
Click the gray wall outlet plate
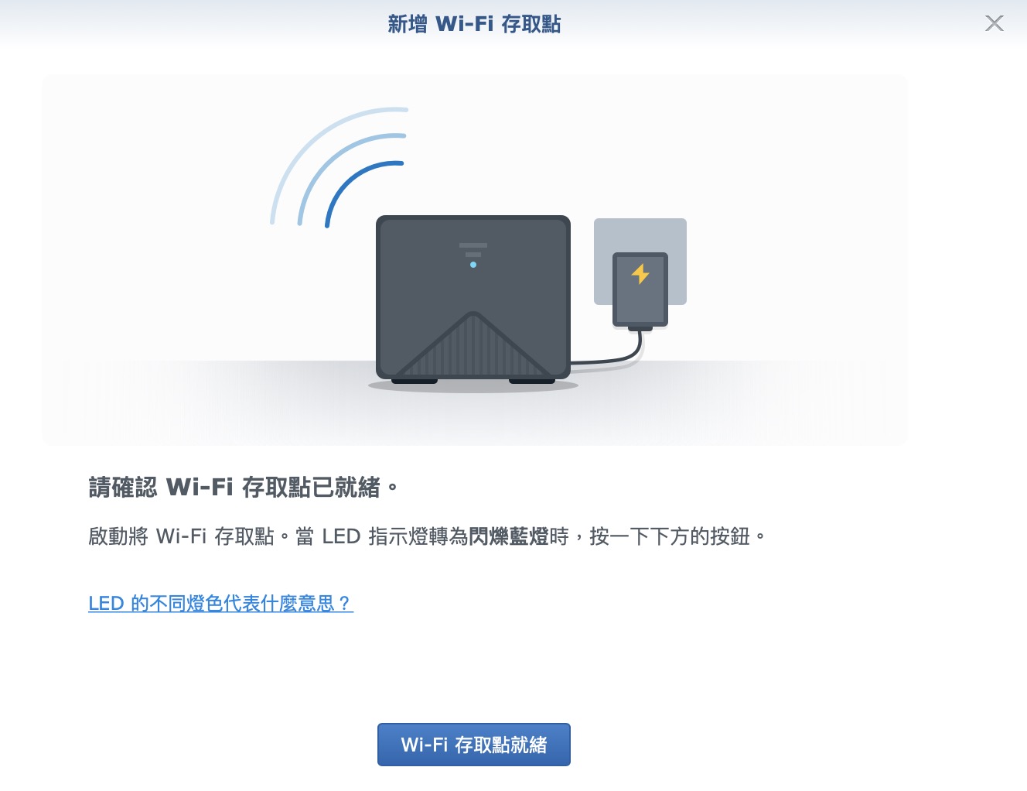pyautogui.click(x=640, y=262)
